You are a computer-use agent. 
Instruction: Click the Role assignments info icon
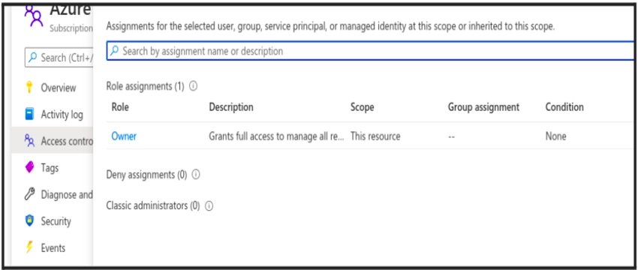point(193,86)
